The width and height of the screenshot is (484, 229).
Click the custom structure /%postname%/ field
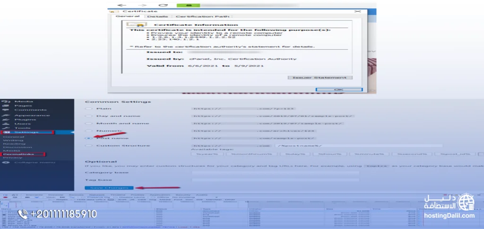tap(359, 146)
